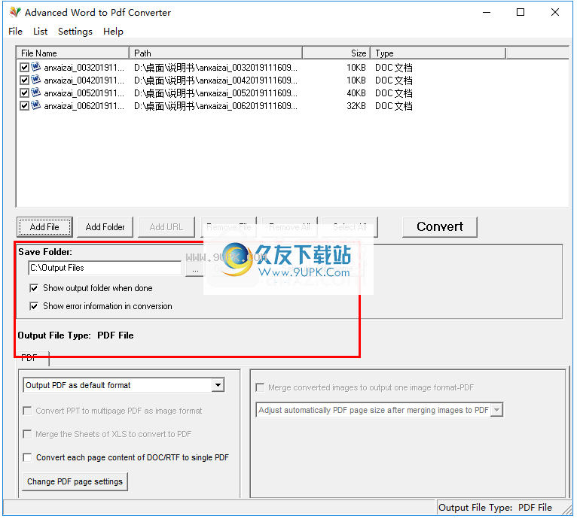
Task: Maximize the converter window
Action: coord(521,12)
